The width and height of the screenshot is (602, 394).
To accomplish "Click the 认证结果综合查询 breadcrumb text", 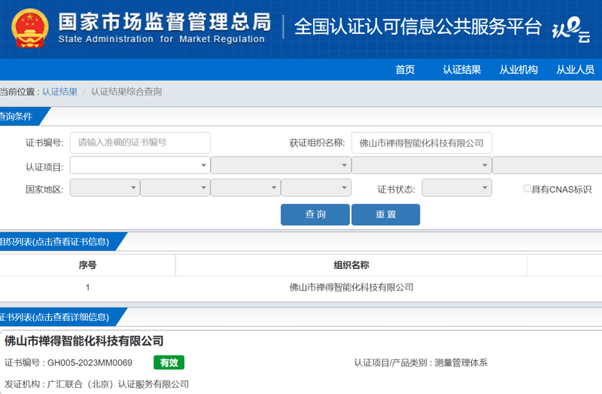I will (x=126, y=92).
